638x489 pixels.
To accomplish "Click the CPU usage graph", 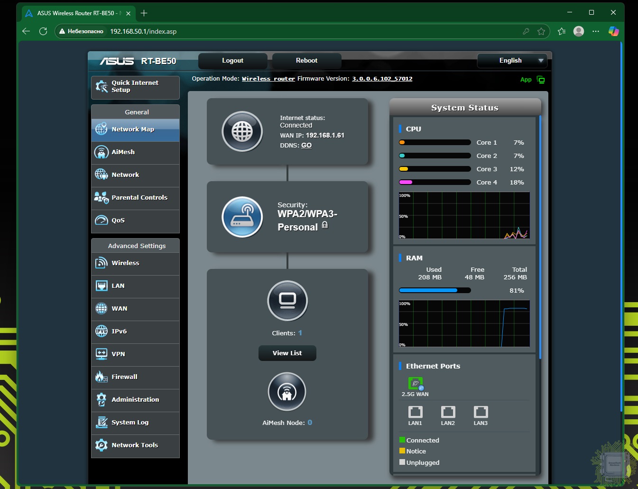I will (464, 215).
